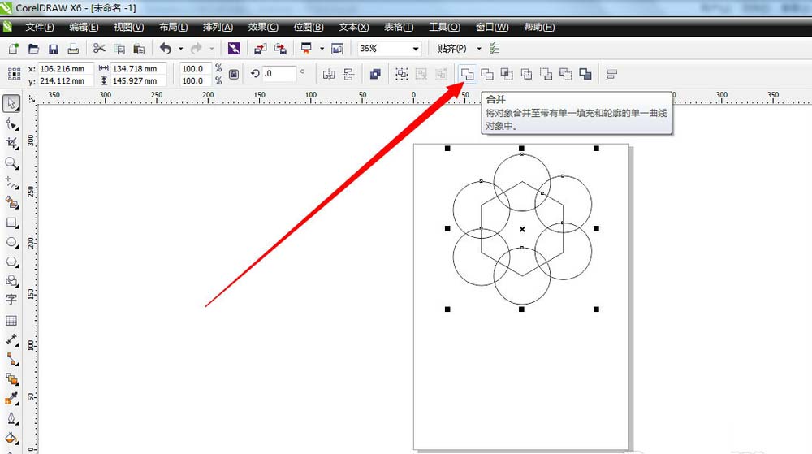The height and width of the screenshot is (454, 812).
Task: Click the object origin anchor grid
Action: point(14,74)
